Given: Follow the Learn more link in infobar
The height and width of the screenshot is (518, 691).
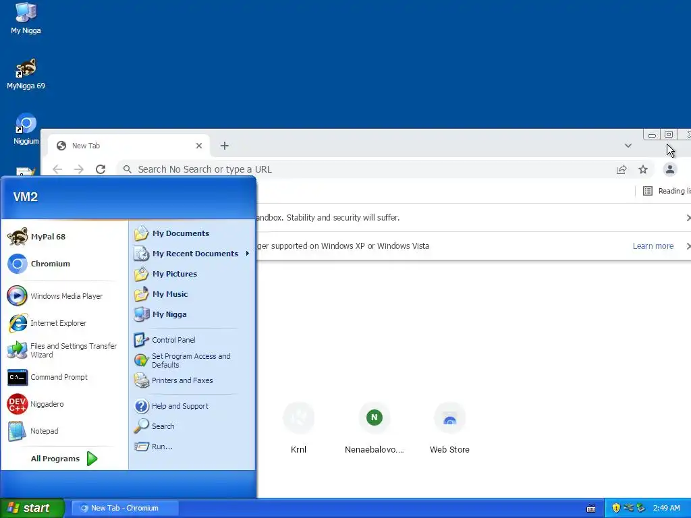Looking at the screenshot, I should click(x=653, y=246).
